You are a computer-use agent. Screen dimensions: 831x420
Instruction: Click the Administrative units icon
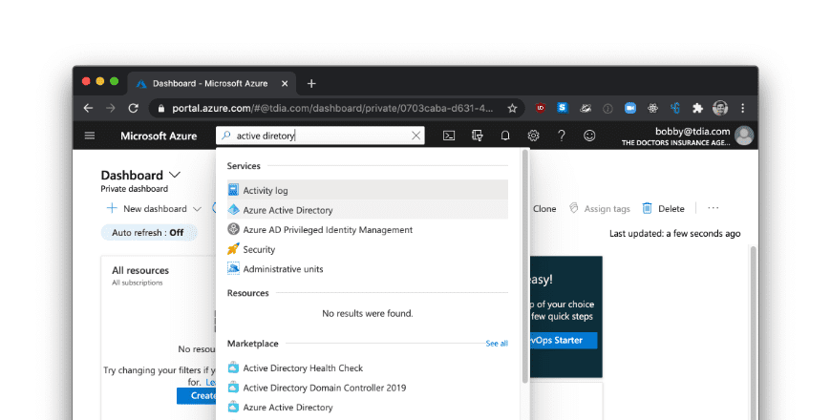[x=233, y=268]
